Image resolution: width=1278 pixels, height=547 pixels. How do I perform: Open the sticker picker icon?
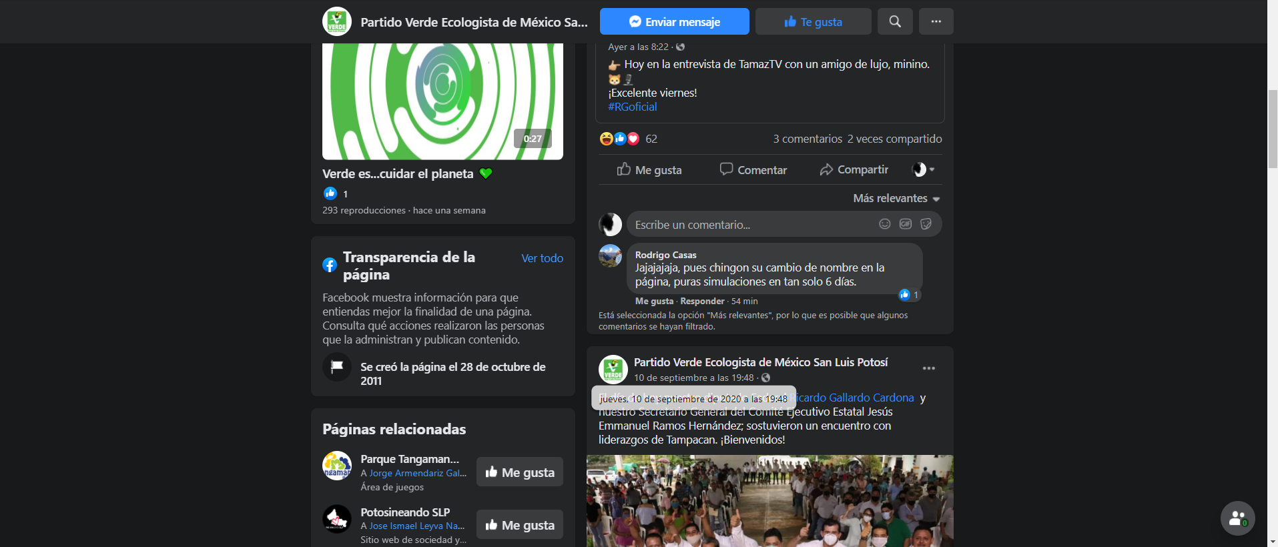pyautogui.click(x=926, y=224)
